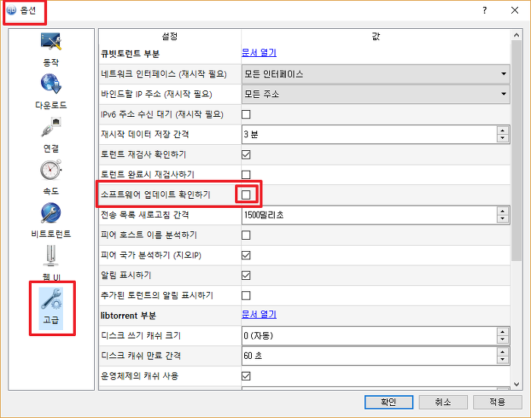Enable 피어 호스트 이름 분석하기 checkbox
The width and height of the screenshot is (531, 418).
point(247,235)
